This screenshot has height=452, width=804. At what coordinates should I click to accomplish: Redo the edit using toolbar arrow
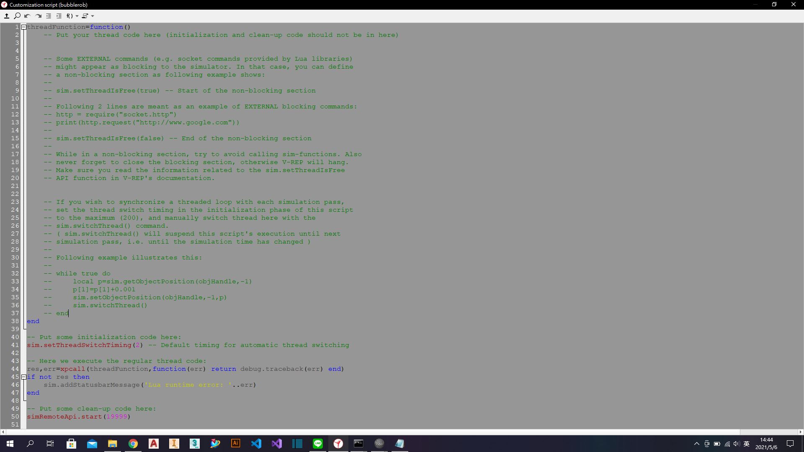[x=38, y=16]
